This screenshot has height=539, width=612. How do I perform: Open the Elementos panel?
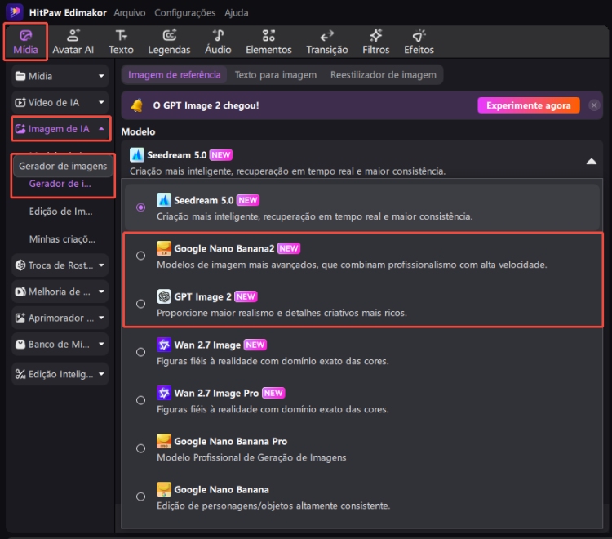[x=268, y=42]
